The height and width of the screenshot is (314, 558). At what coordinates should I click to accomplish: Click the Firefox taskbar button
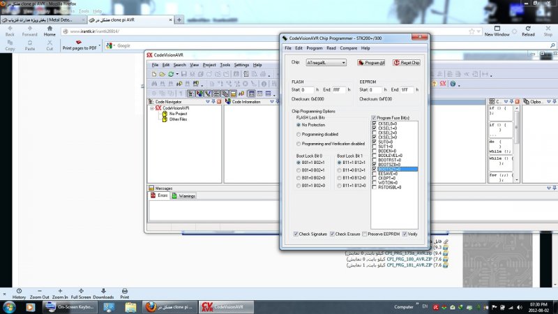click(170, 307)
